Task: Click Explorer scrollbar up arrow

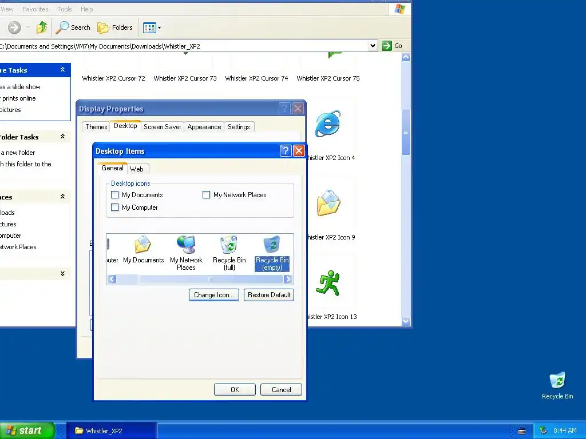Action: coord(406,57)
